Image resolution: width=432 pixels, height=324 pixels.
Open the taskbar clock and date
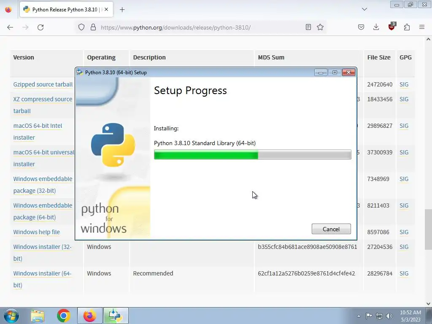click(410, 316)
